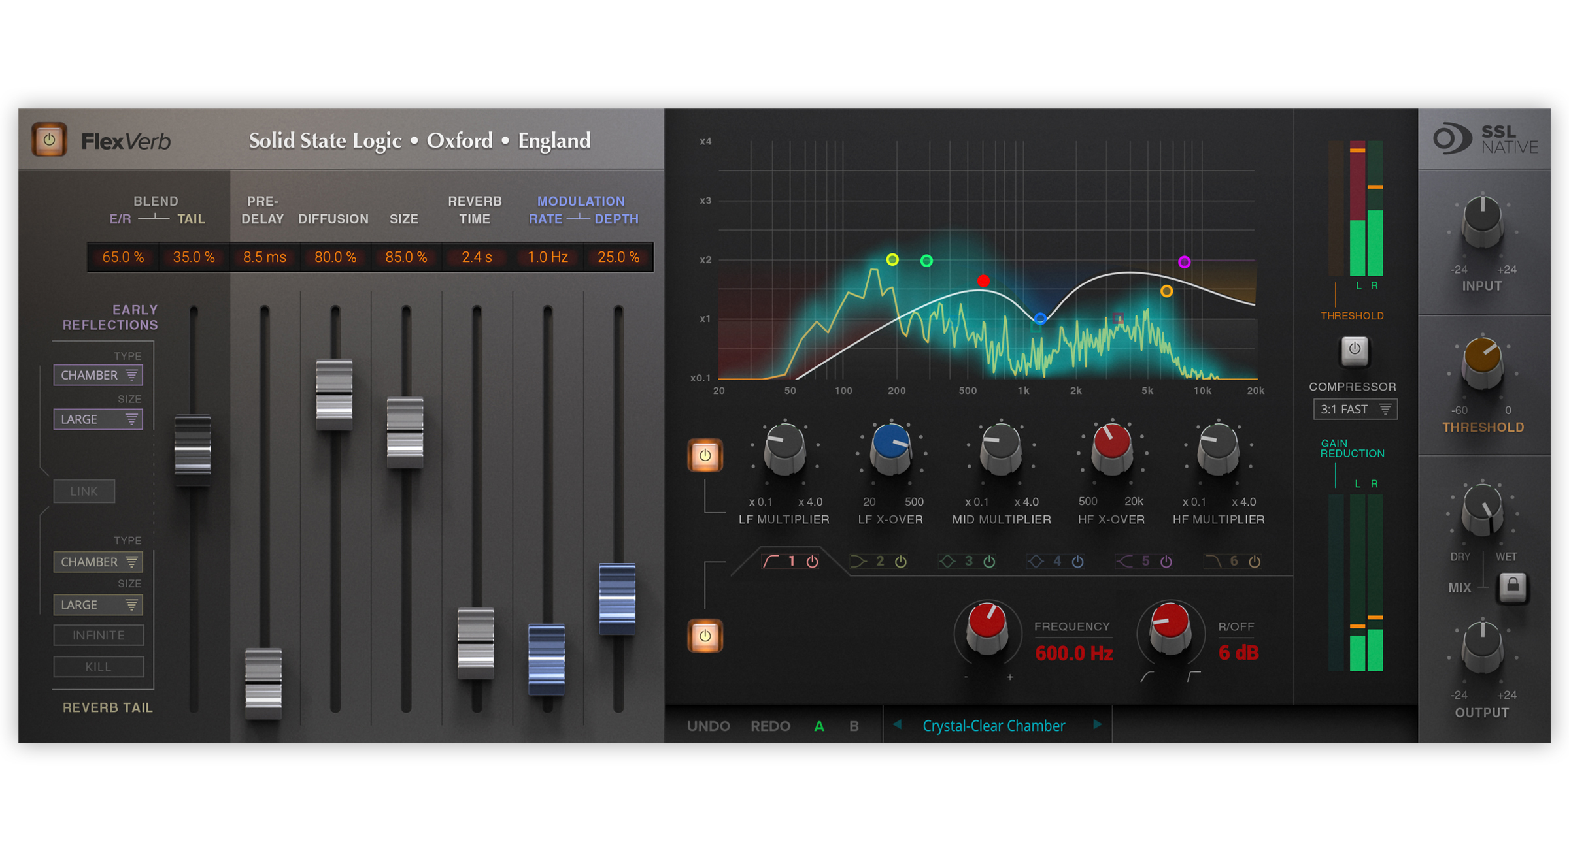Image resolution: width=1569 pixels, height=857 pixels.
Task: Click the Reverb Time fader handle
Action: coord(475,643)
